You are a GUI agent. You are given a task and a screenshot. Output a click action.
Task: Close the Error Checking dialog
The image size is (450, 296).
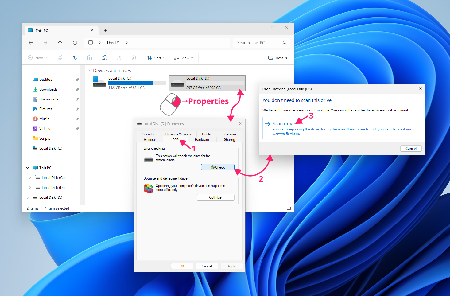421,89
